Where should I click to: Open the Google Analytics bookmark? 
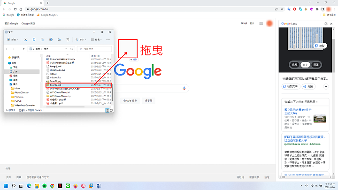[x=47, y=15]
